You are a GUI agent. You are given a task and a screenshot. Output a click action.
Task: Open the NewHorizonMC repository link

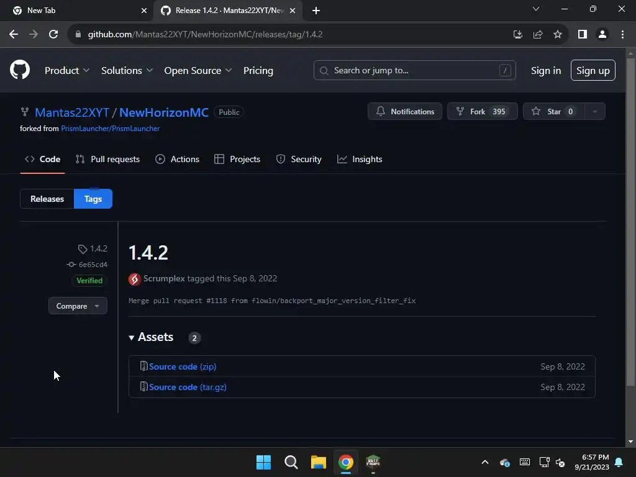[x=164, y=112]
